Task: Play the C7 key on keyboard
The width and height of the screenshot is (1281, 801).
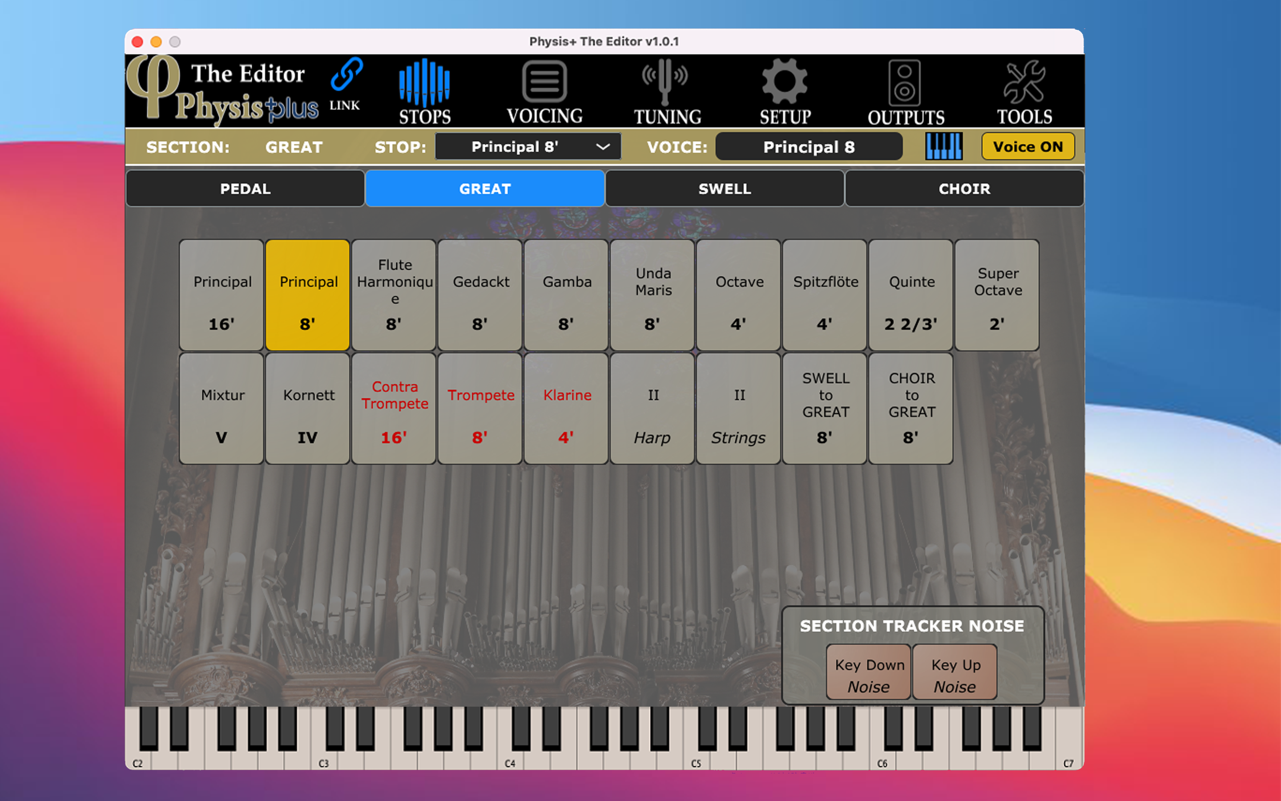Action: pos(1069,739)
